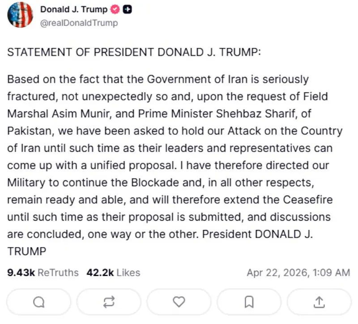
Task: Bookmark this post
Action: pos(249,302)
